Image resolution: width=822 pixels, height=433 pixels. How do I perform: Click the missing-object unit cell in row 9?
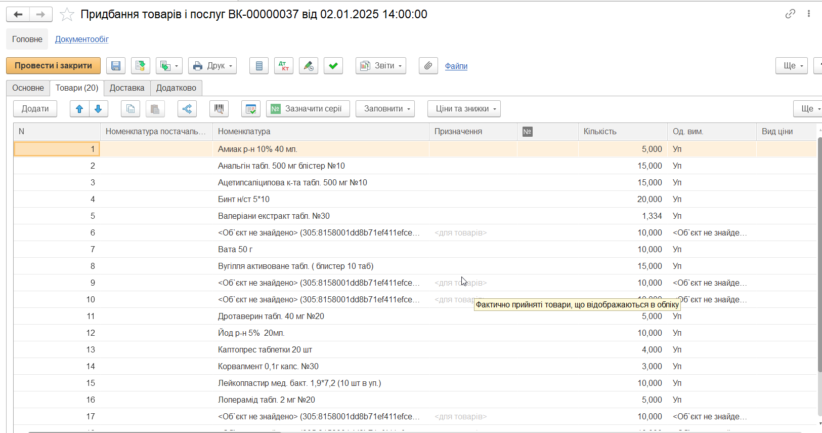click(x=712, y=283)
